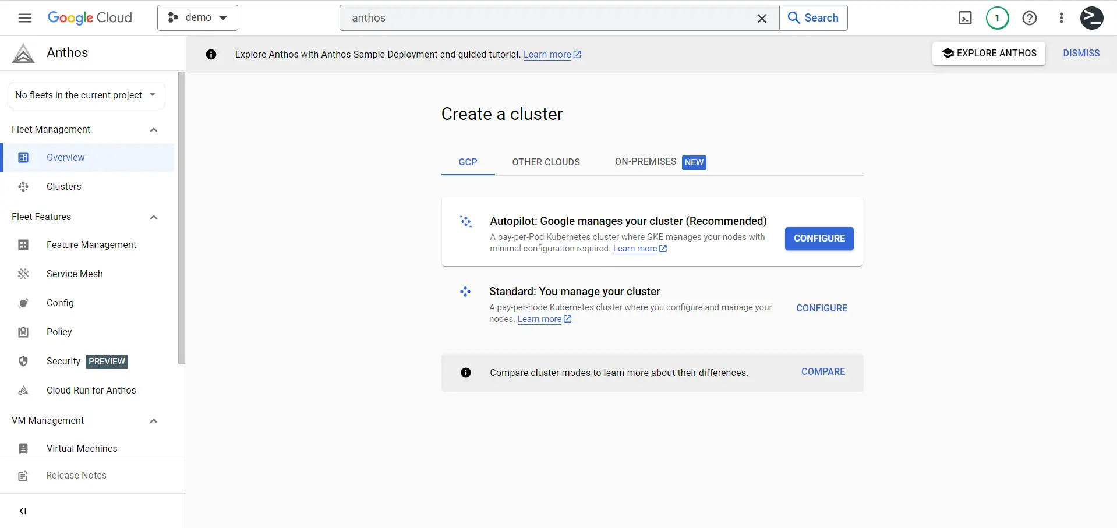Open the notifications badge showing 1
1117x528 pixels.
point(997,18)
